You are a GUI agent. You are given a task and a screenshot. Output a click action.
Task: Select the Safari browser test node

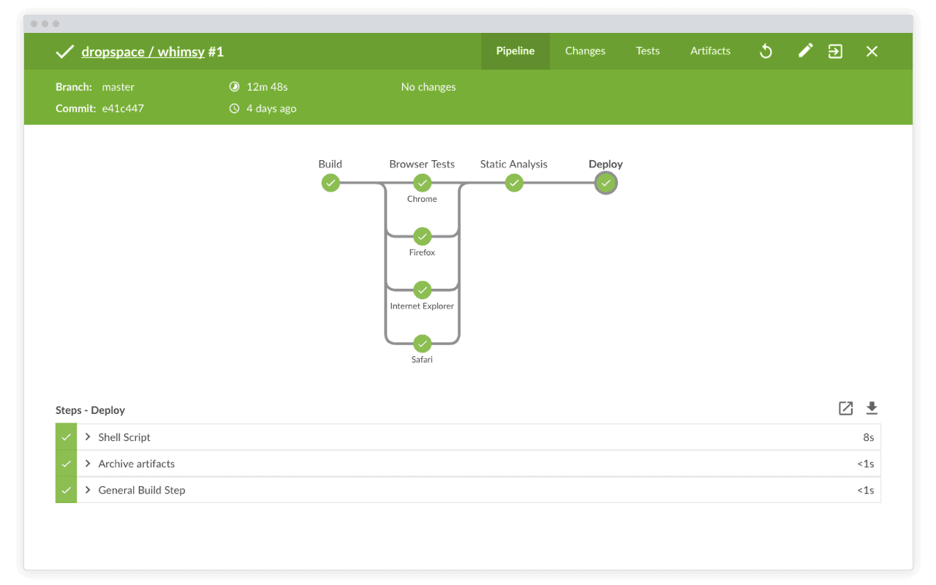pyautogui.click(x=422, y=344)
